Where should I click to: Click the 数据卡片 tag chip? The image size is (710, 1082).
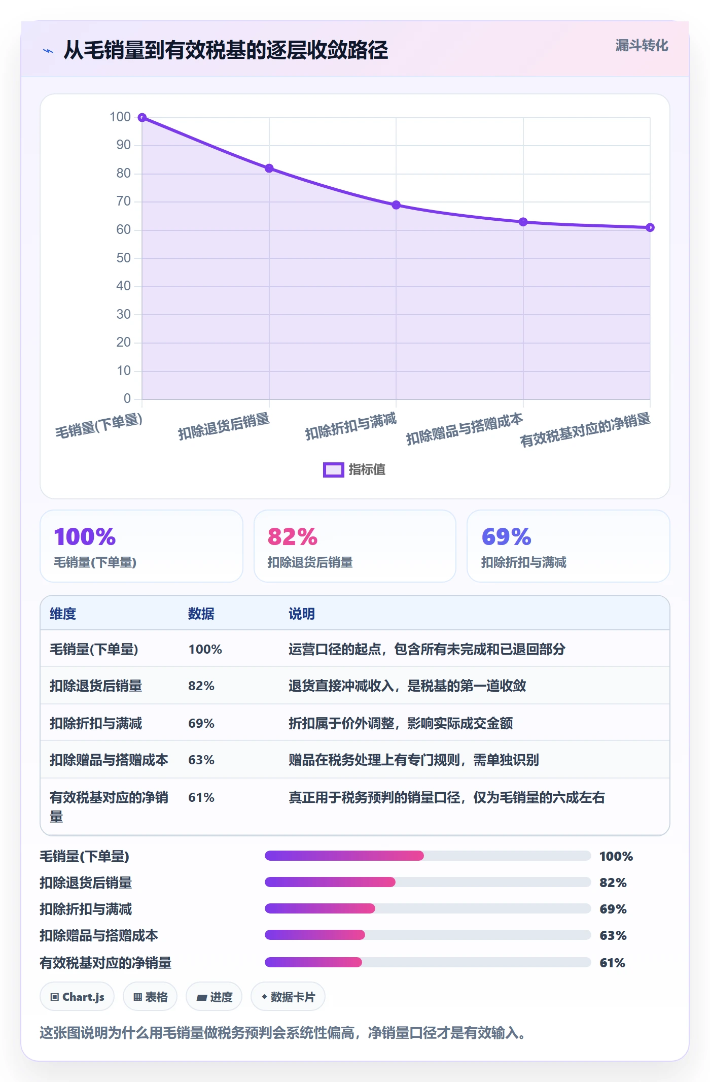click(x=288, y=997)
